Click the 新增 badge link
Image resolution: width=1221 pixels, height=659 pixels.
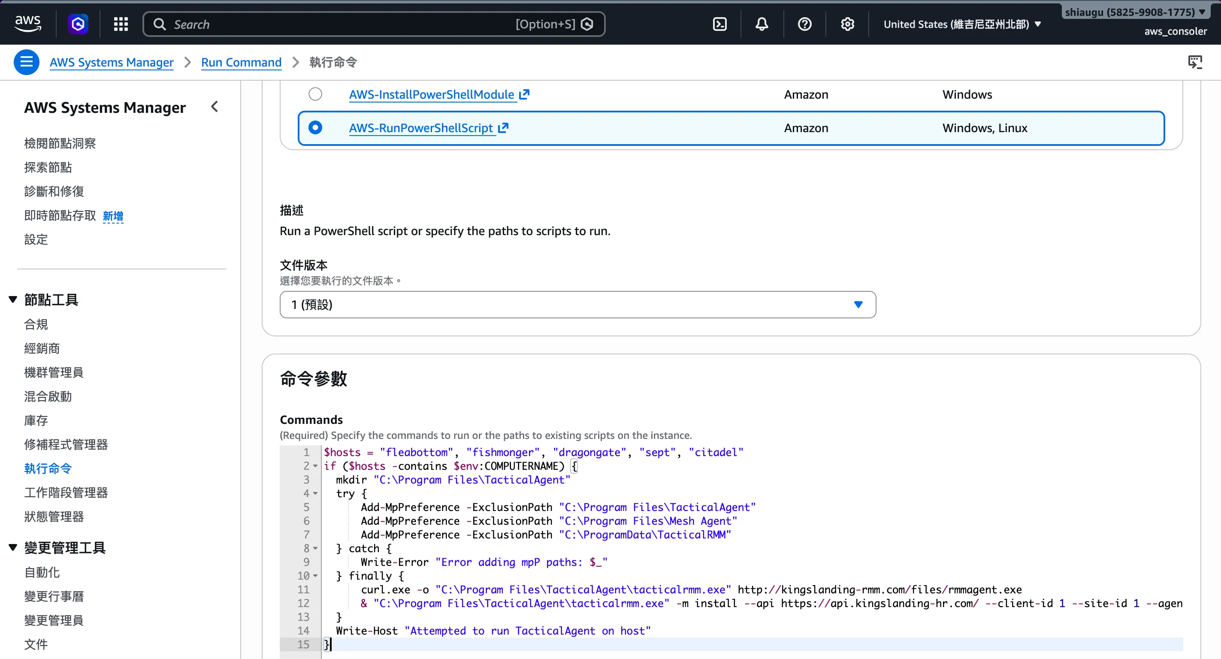(x=113, y=216)
